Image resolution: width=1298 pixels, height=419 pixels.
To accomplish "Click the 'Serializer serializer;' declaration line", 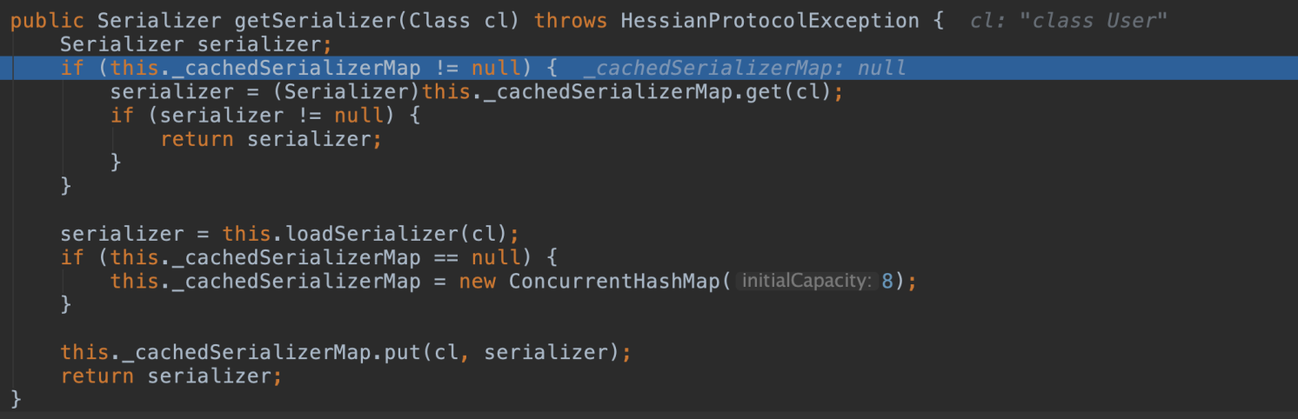I will click(x=196, y=43).
